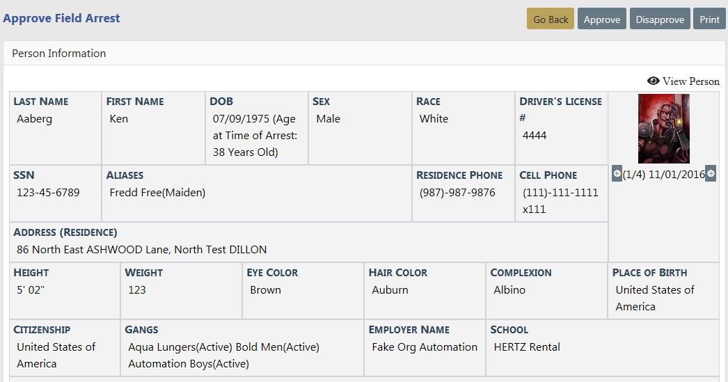The image size is (728, 382).
Task: Click the SSN value 123-45-6789
Action: click(48, 193)
